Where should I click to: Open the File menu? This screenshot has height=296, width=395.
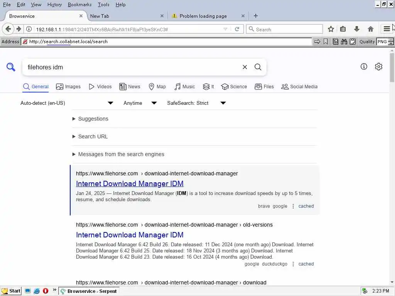pyautogui.click(x=7, y=5)
